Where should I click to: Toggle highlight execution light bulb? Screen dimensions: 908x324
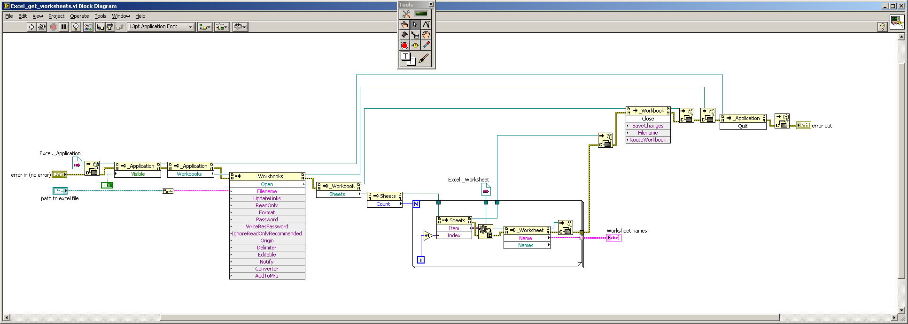point(76,27)
